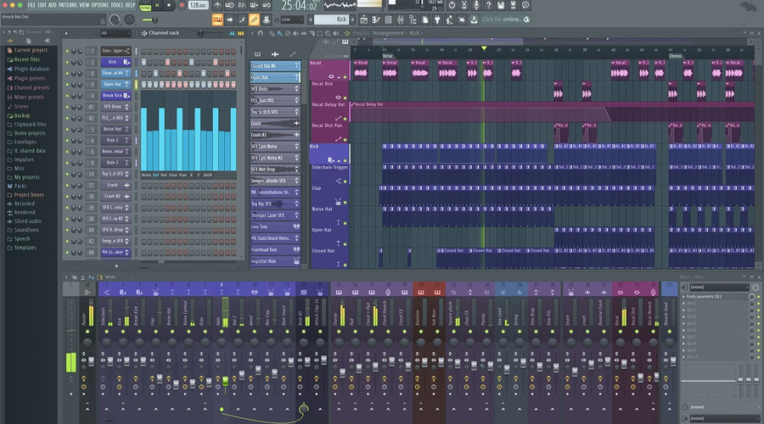
Task: Open the channel rack filter dropdown
Action: [115, 33]
